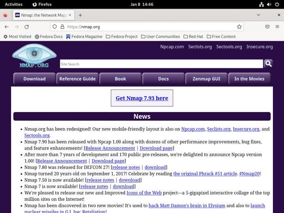
Task: Open Nmap 7.90 Release Announcement link
Action: tap(110, 148)
